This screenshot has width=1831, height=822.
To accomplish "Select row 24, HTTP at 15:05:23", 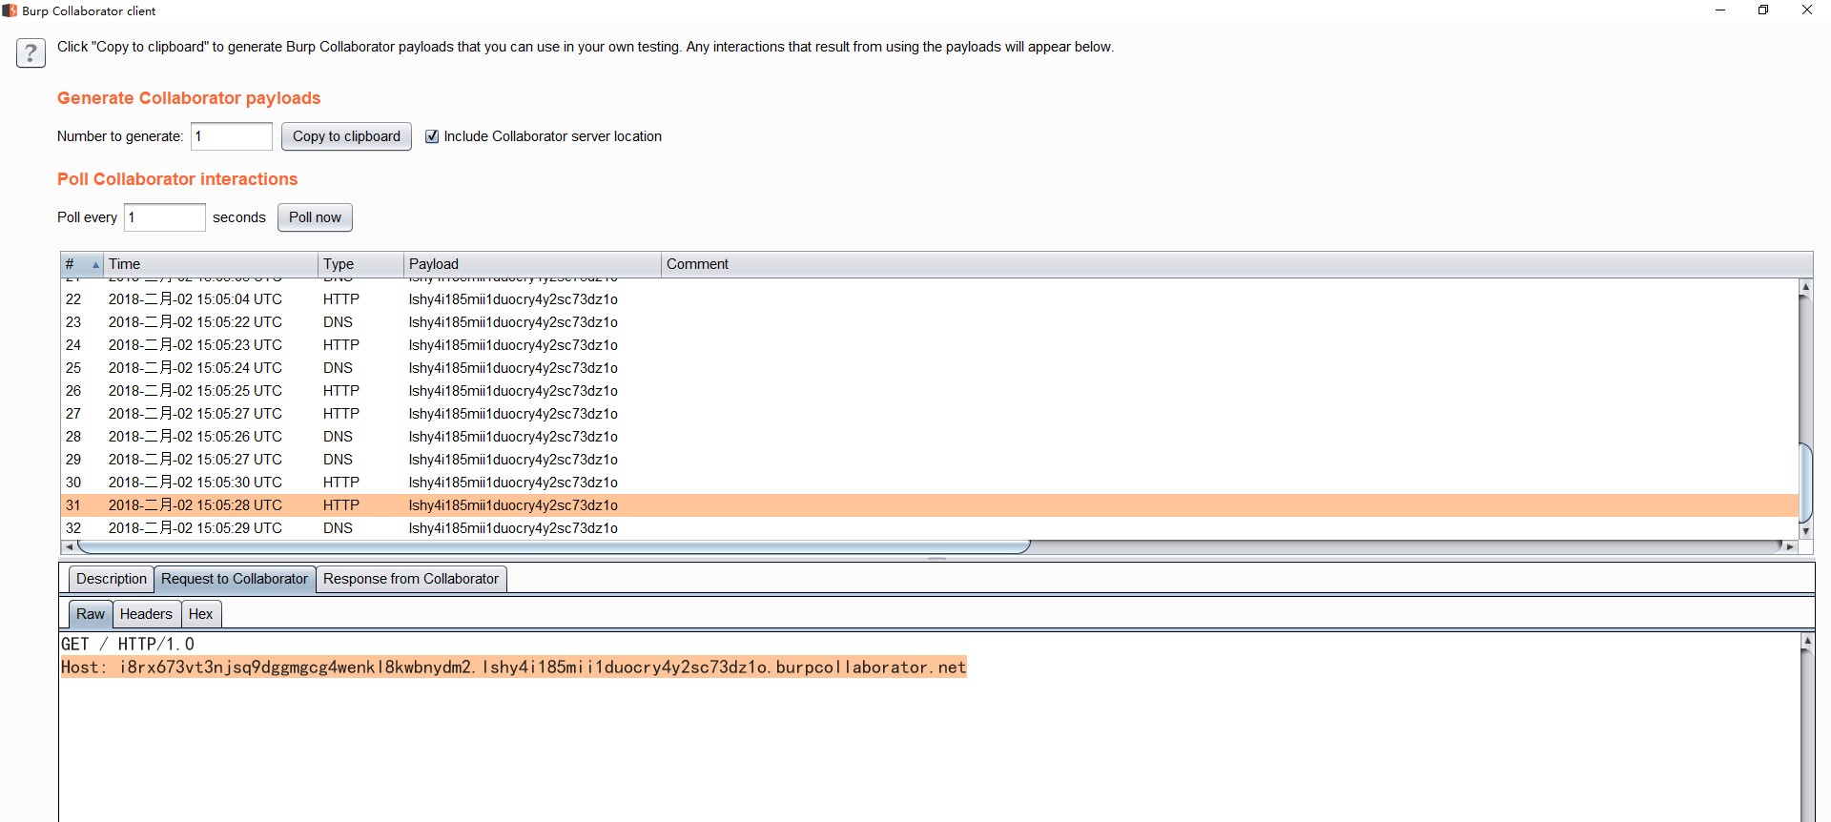I will click(930, 345).
